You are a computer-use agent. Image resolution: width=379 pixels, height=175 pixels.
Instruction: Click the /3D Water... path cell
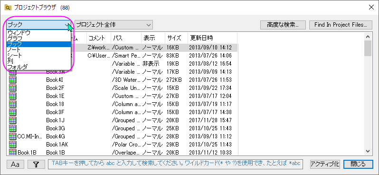[126, 79]
